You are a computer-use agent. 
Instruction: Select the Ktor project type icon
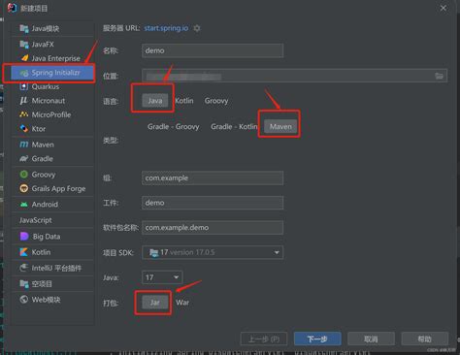(24, 129)
